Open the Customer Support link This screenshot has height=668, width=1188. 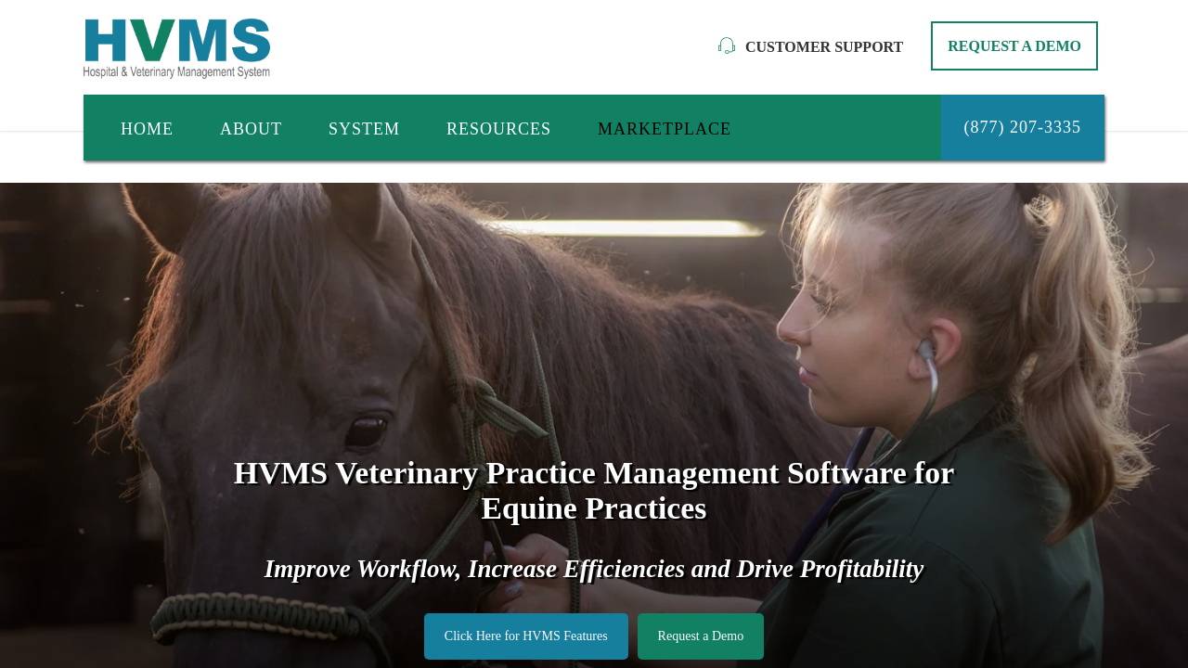click(x=823, y=46)
